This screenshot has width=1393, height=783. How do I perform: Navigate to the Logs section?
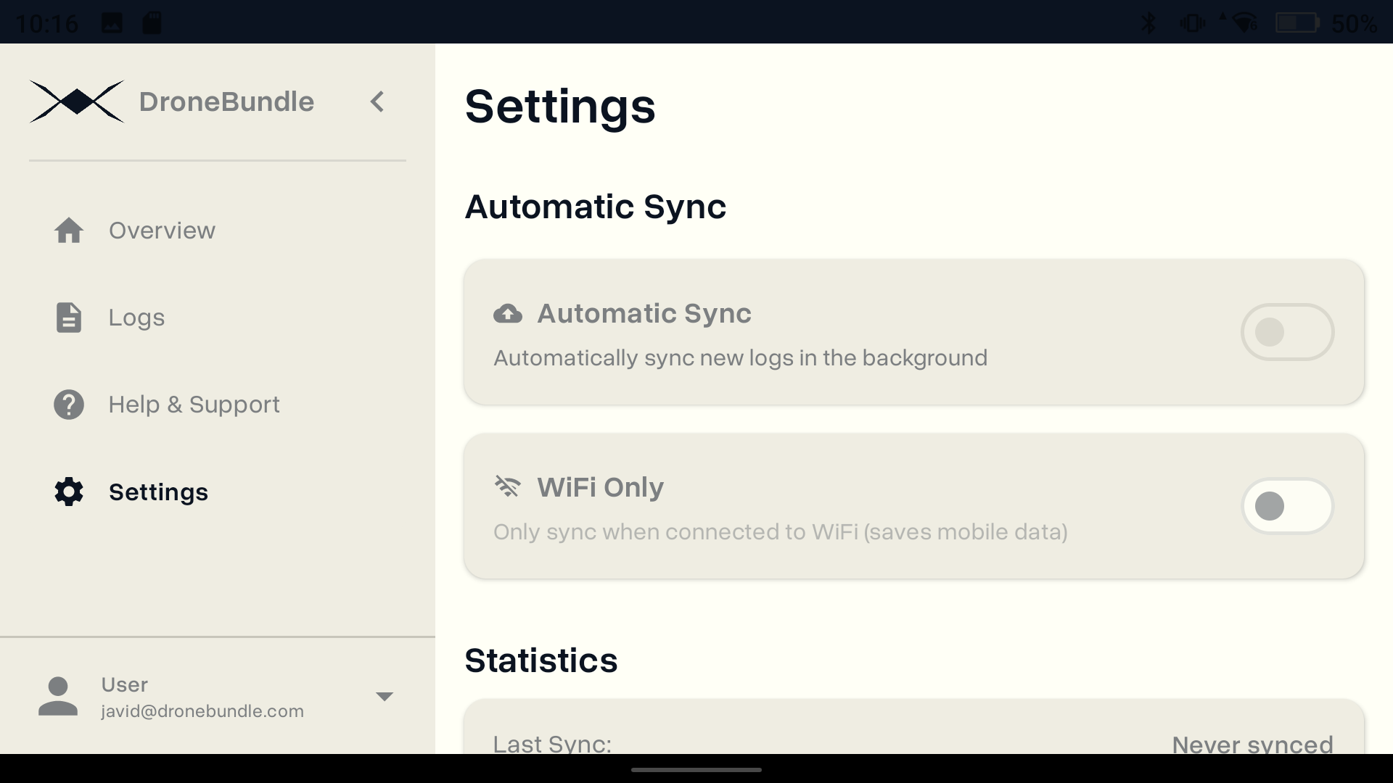tap(136, 318)
